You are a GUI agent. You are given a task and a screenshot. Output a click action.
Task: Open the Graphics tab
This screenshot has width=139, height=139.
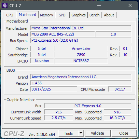pos(79,15)
